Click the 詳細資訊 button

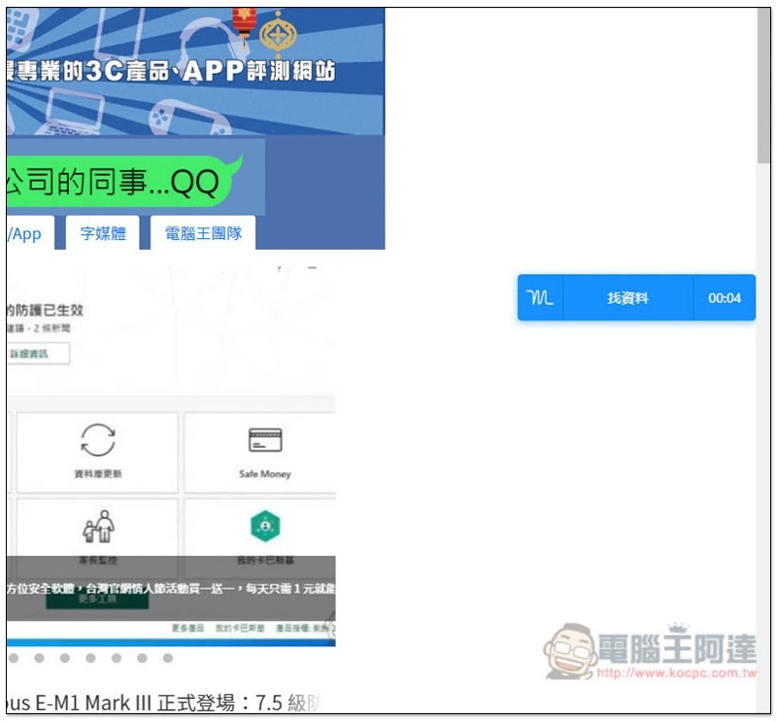pos(35,354)
